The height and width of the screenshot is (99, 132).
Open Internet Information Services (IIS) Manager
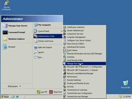(84, 54)
